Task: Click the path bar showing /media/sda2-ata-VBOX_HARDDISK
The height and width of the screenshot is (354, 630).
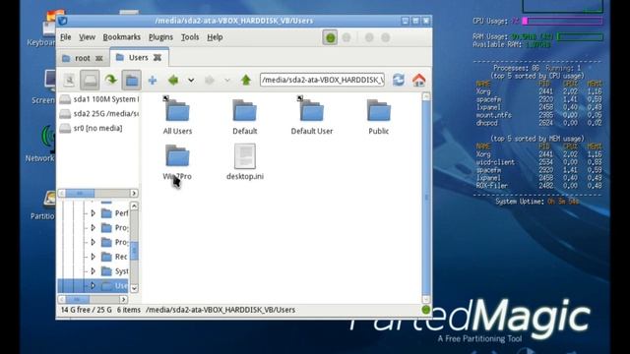Action: click(x=322, y=80)
